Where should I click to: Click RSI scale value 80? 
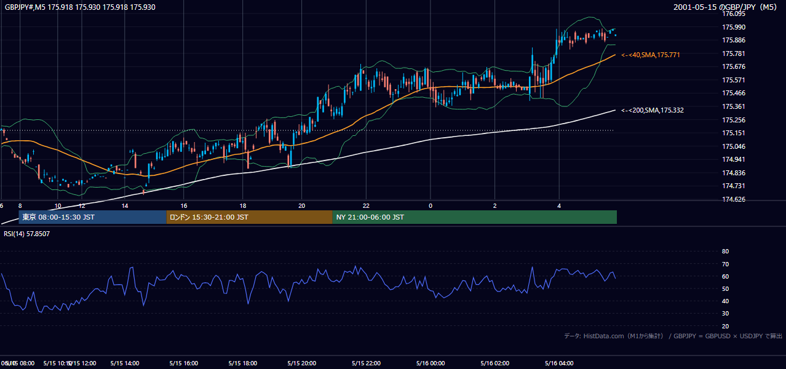725,252
